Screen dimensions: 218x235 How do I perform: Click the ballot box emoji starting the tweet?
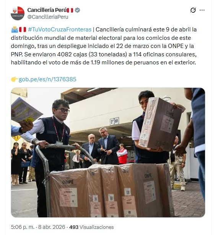tap(15, 30)
